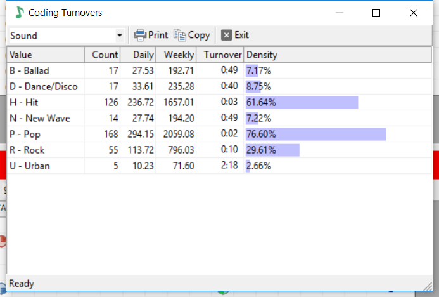Click the Sound combo box field
The height and width of the screenshot is (297, 439).
(x=67, y=36)
